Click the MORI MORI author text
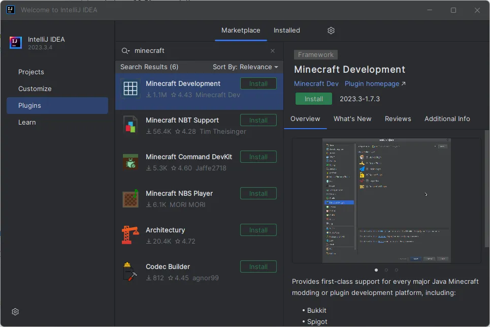This screenshot has width=490, height=327. click(187, 204)
